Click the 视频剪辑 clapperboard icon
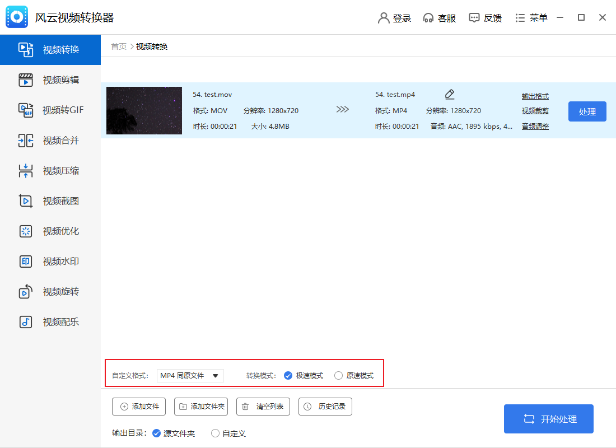The image size is (616, 448). (x=26, y=80)
